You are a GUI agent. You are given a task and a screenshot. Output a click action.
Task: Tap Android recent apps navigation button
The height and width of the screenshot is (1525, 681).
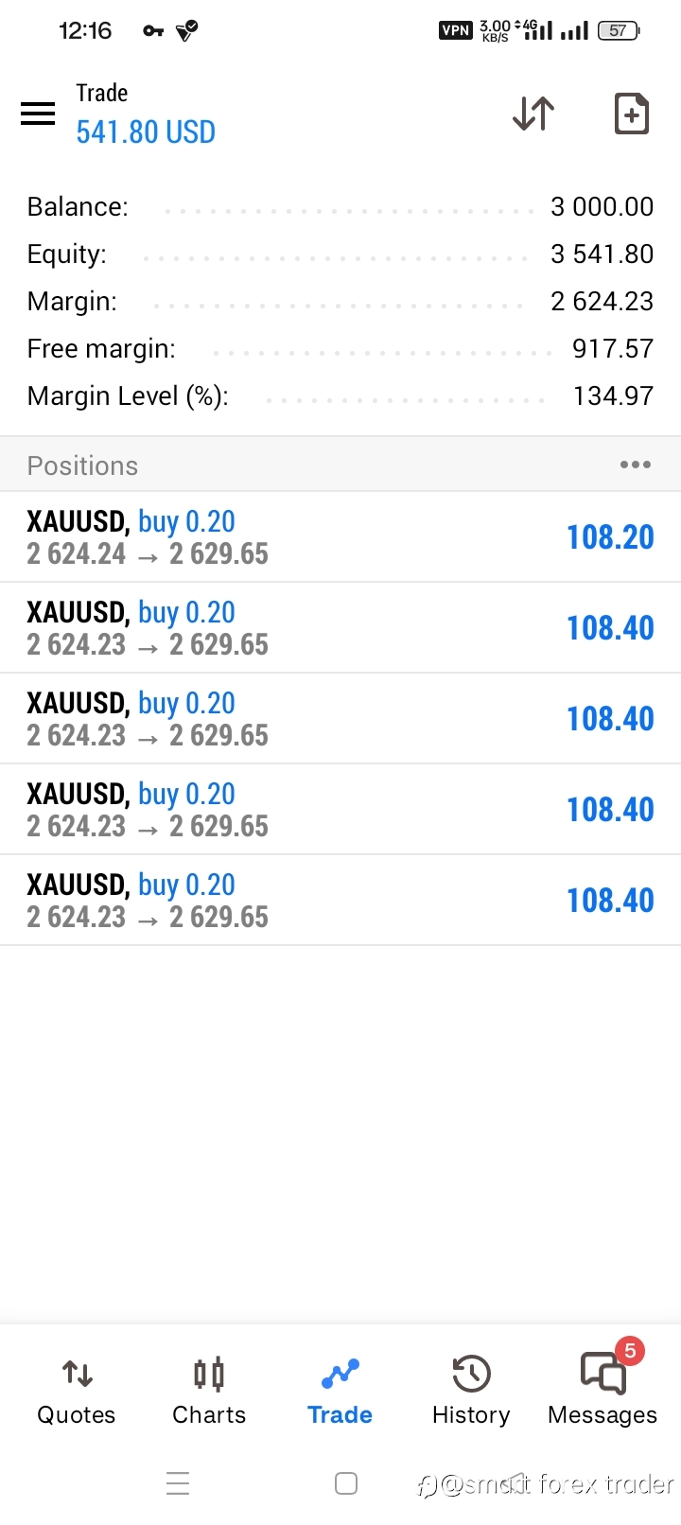point(178,1483)
